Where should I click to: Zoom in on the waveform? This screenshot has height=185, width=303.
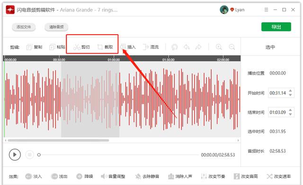tap(219, 47)
